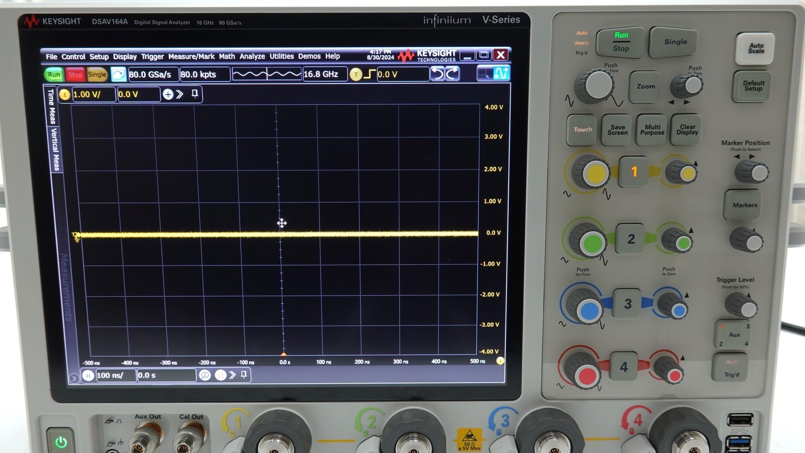Viewport: 805px width, 453px height.
Task: Click the on-screen green Run button
Action: tap(54, 74)
